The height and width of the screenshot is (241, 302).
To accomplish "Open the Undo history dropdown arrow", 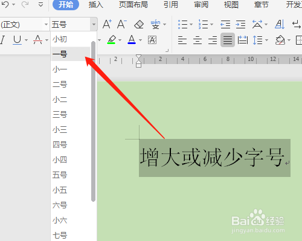I will point(14,4).
